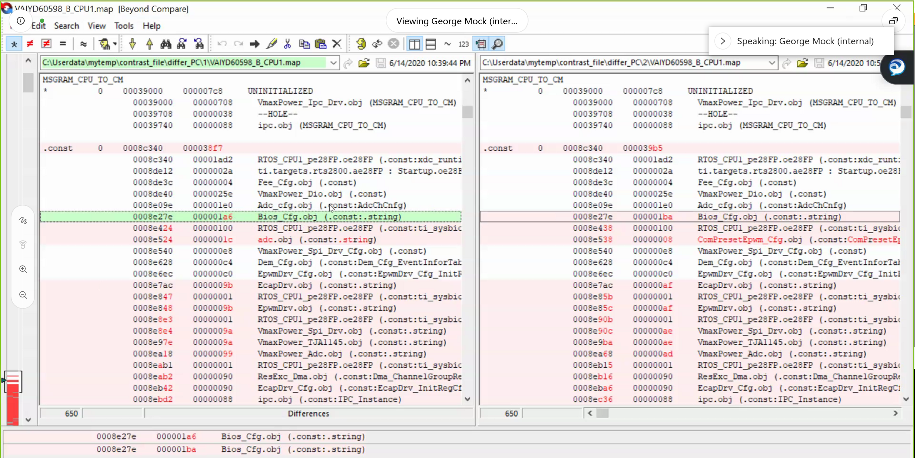Click right pane Save floppy icon

819,63
